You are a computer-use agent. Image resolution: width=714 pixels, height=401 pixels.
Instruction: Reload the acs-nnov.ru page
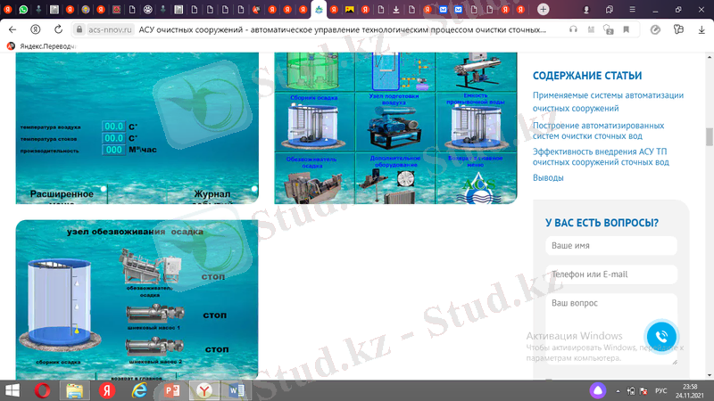point(58,29)
